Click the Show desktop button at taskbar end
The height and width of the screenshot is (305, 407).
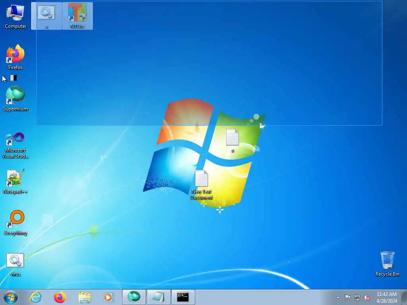[404, 297]
